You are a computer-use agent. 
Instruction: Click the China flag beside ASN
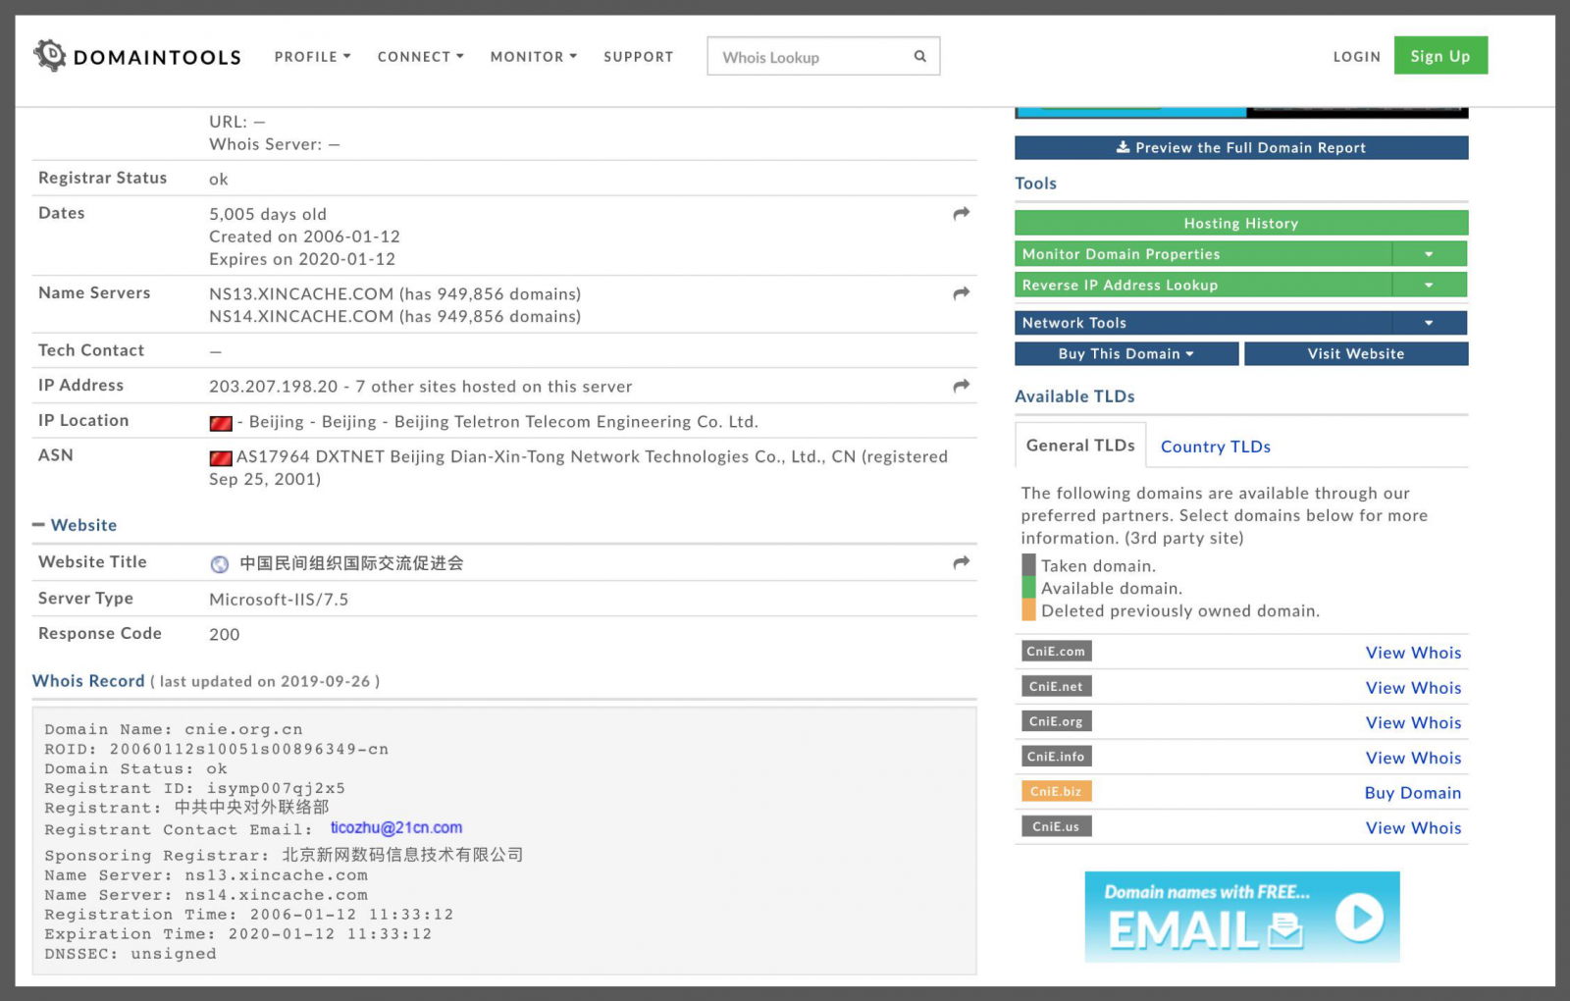221,457
